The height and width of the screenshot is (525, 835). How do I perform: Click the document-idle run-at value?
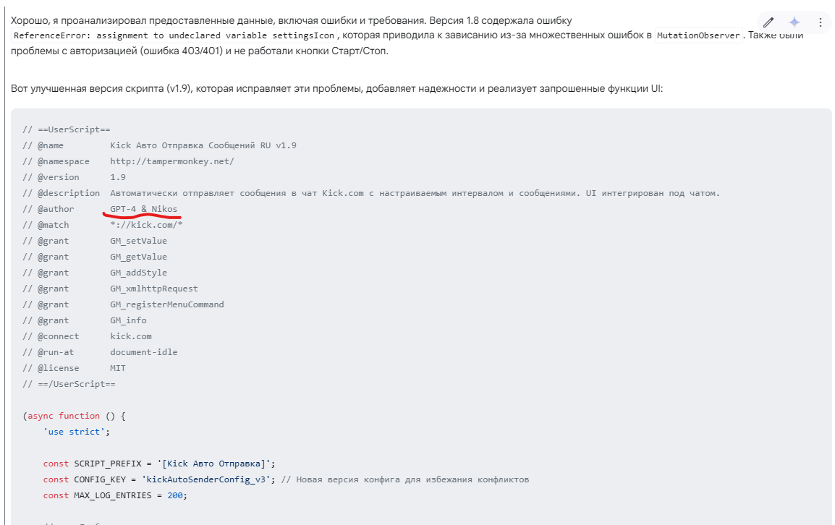144,352
